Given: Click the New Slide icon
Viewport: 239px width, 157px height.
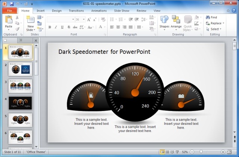Looking at the screenshot, I should pyautogui.click(x=30, y=20).
